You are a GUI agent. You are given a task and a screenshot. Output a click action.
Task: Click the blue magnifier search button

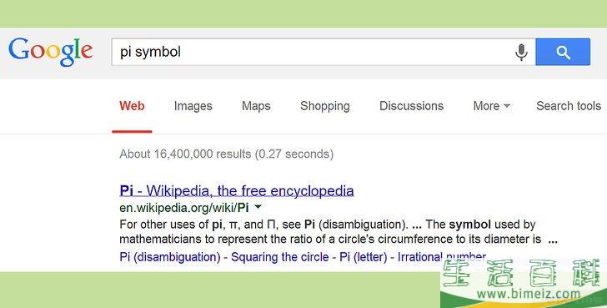click(x=563, y=52)
